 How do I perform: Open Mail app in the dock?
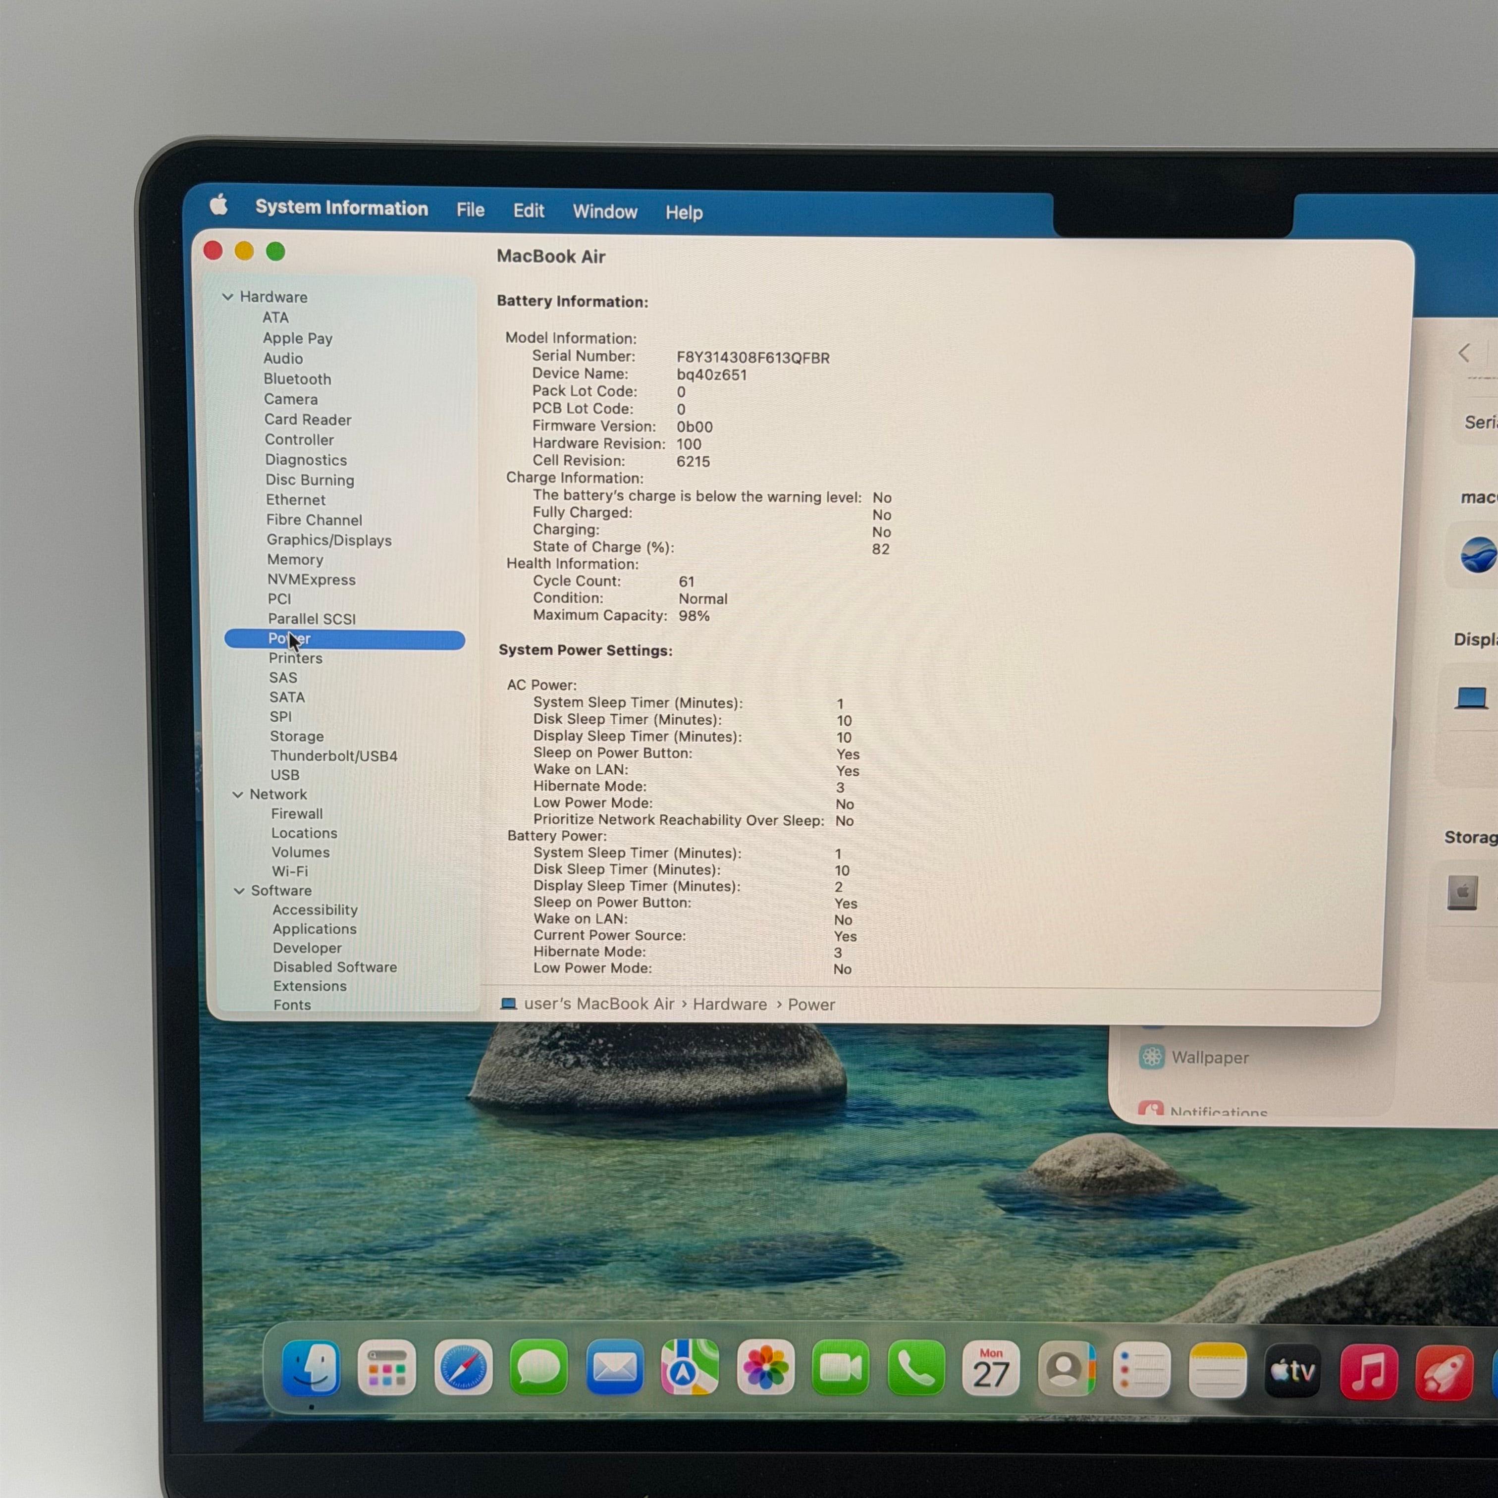click(x=614, y=1368)
